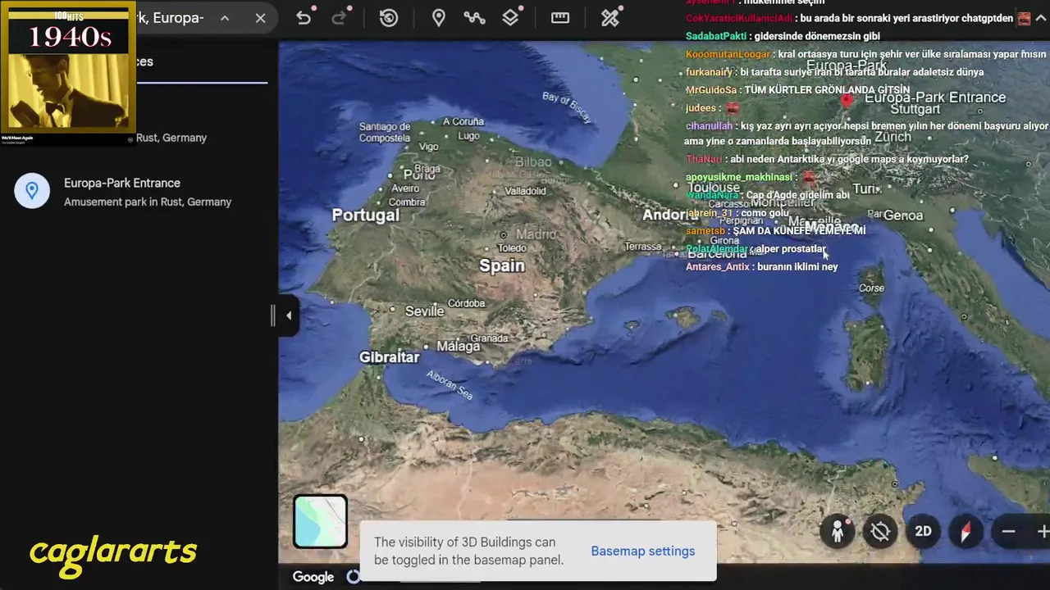Click the red compass needle button
The image size is (1050, 590).
966,532
